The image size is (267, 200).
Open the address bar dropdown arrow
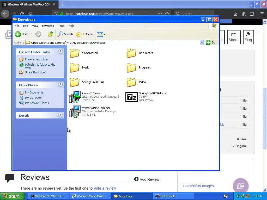click(202, 42)
